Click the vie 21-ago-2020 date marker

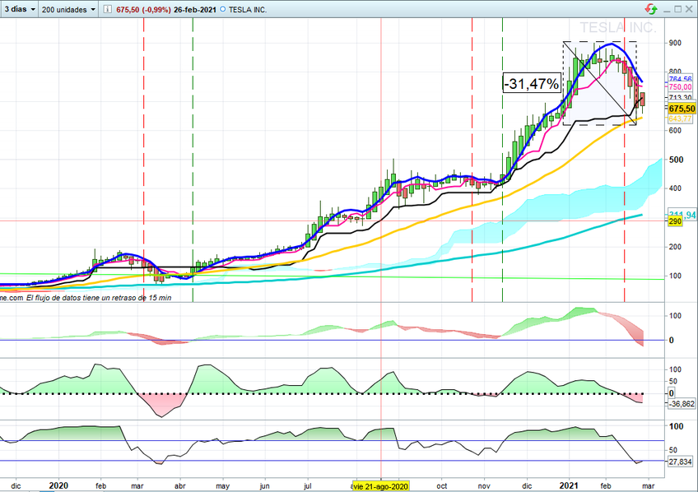click(380, 486)
